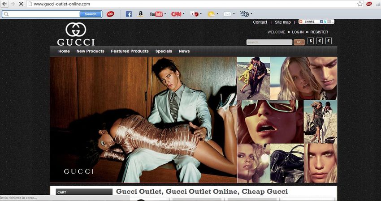
Task: Click the blue Search button in the toolbar
Action: tap(91, 14)
